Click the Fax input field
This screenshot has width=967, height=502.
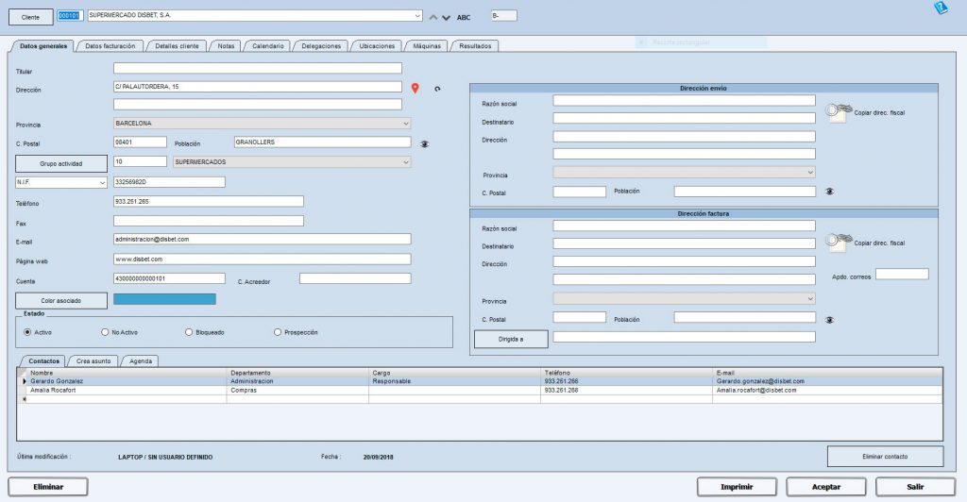pos(209,221)
